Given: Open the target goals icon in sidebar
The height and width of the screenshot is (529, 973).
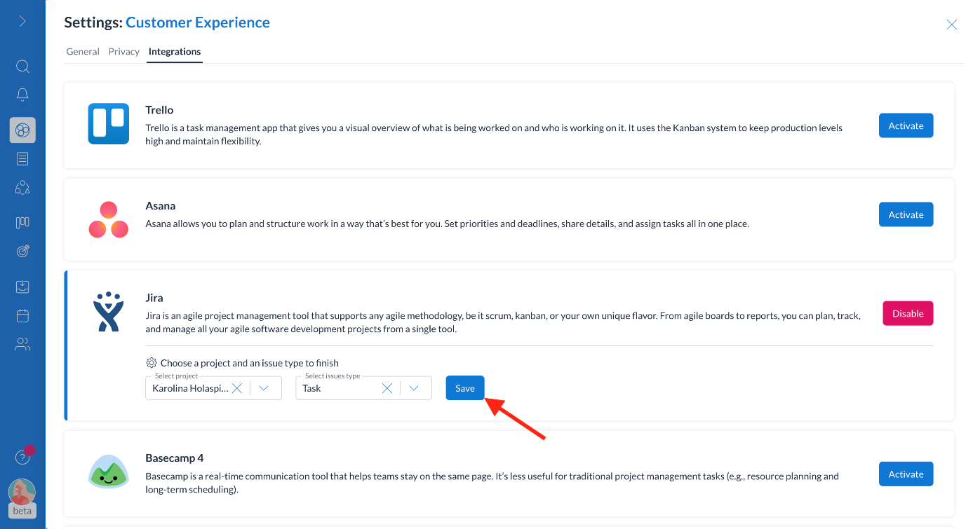Looking at the screenshot, I should click(x=22, y=251).
